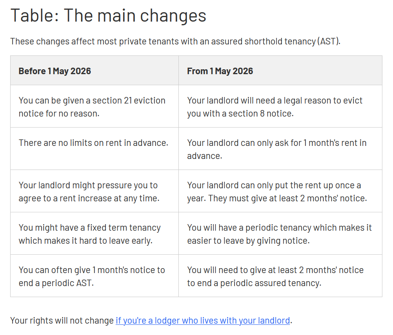Click the 'Table: The main changes' heading
The width and height of the screenshot is (393, 335).
[108, 16]
